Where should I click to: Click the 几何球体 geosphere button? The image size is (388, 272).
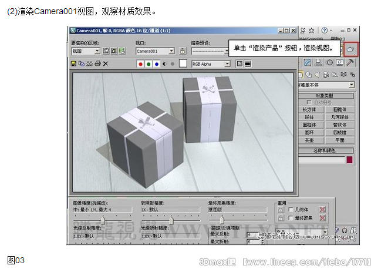[340, 117]
